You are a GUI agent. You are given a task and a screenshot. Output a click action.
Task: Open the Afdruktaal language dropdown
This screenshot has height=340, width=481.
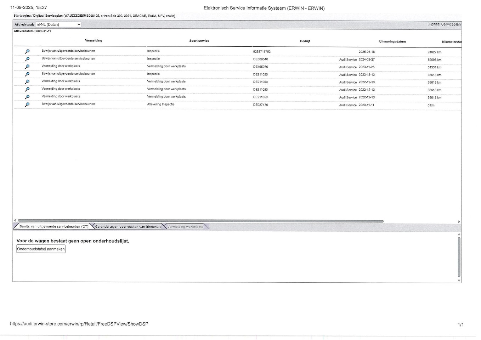click(58, 24)
